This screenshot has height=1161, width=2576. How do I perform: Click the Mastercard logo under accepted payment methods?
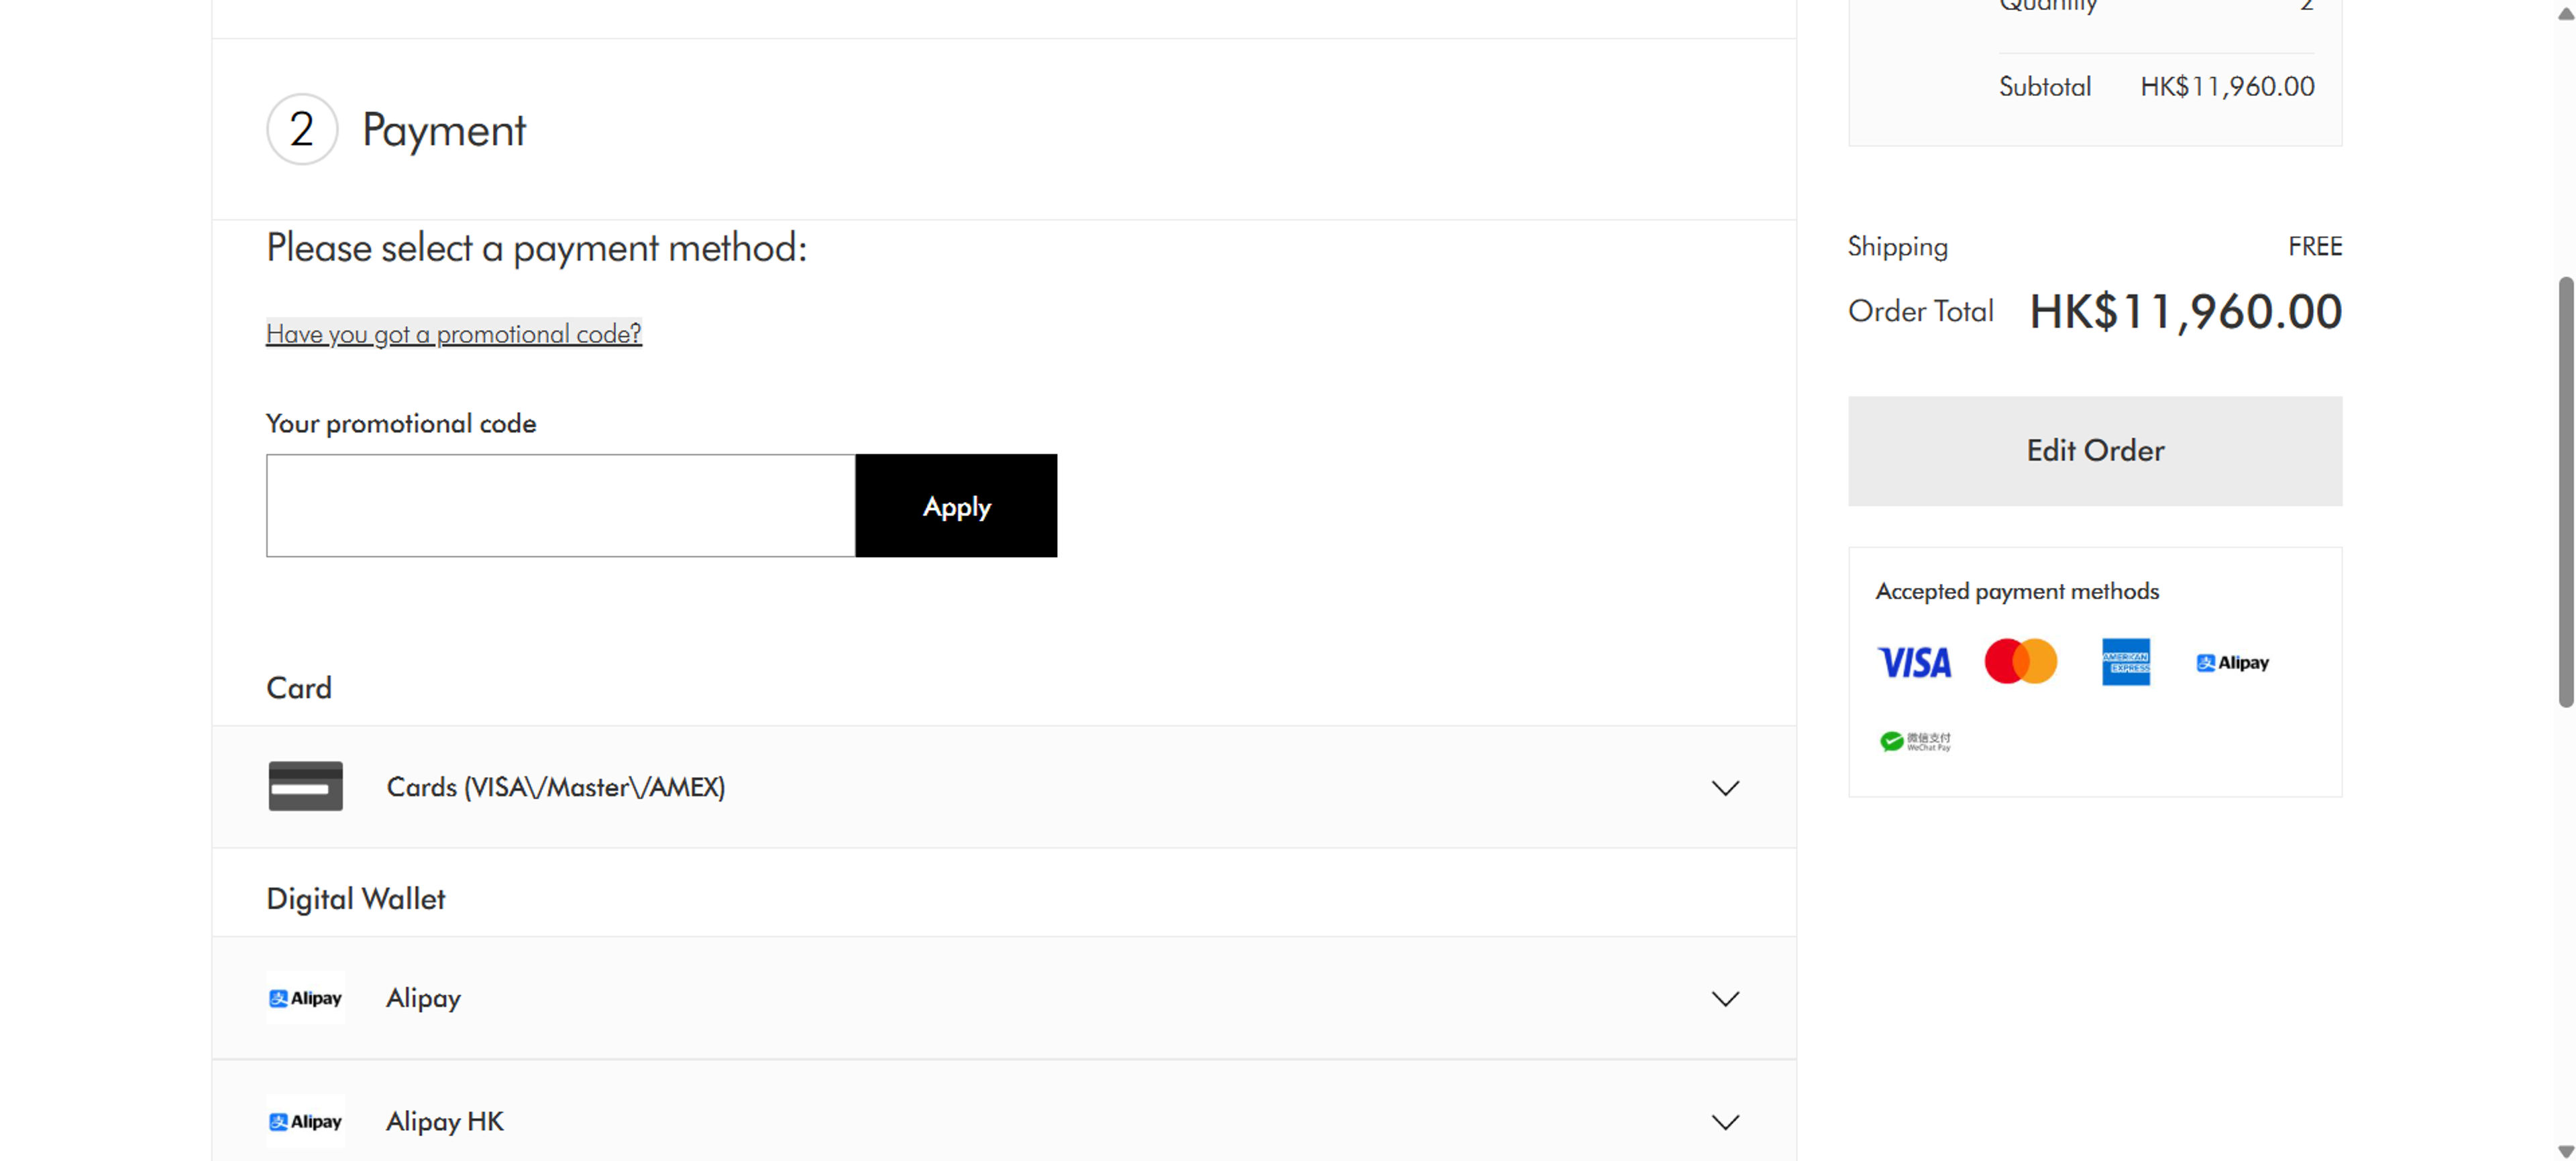2020,662
